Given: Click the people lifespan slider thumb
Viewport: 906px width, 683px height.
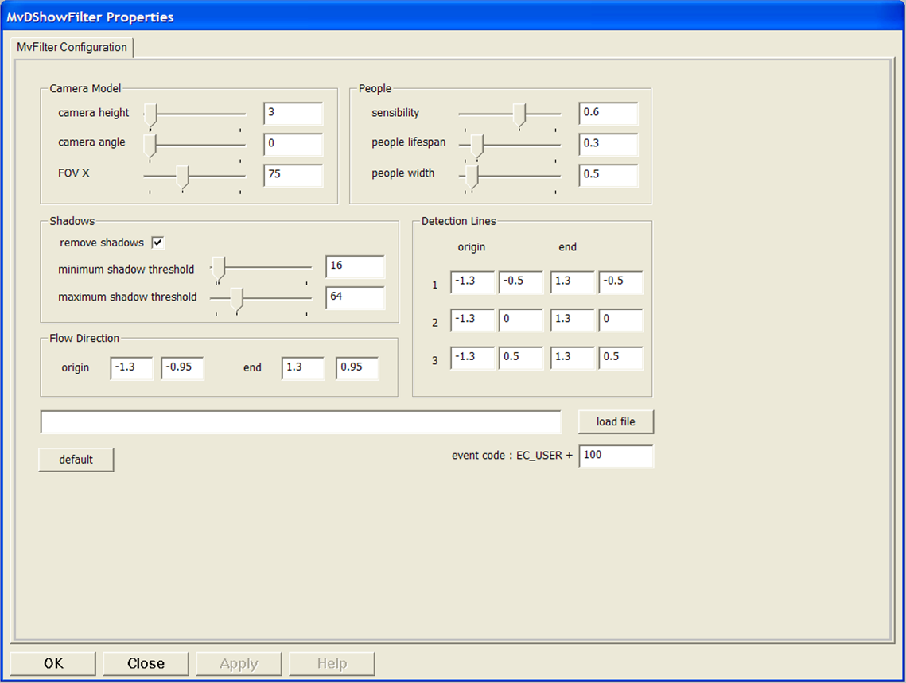Looking at the screenshot, I should 476,146.
